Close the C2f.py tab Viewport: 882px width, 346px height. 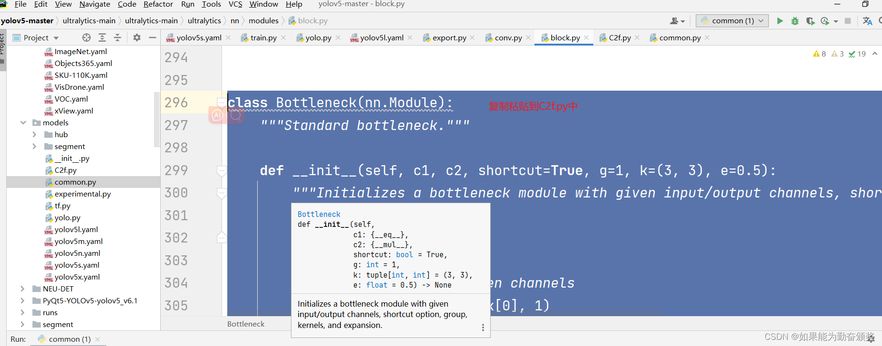point(637,37)
